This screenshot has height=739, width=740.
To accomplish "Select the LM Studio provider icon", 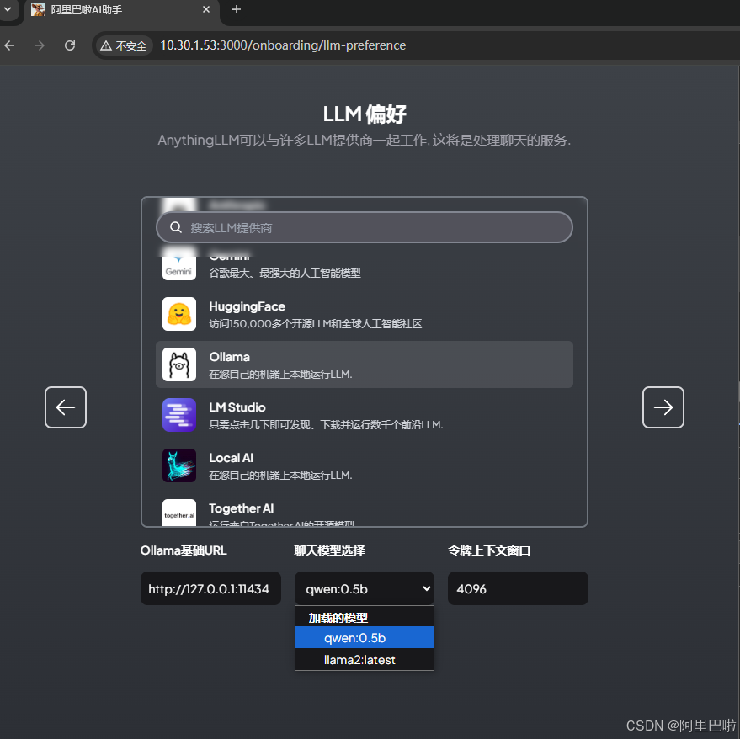I will tap(179, 415).
